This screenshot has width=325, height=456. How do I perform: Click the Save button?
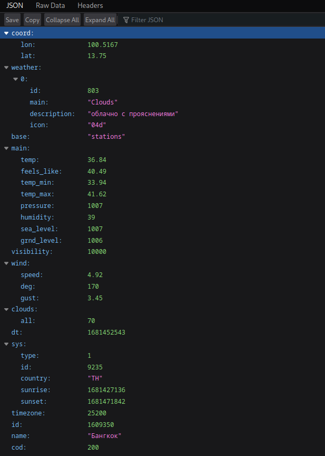coord(12,20)
